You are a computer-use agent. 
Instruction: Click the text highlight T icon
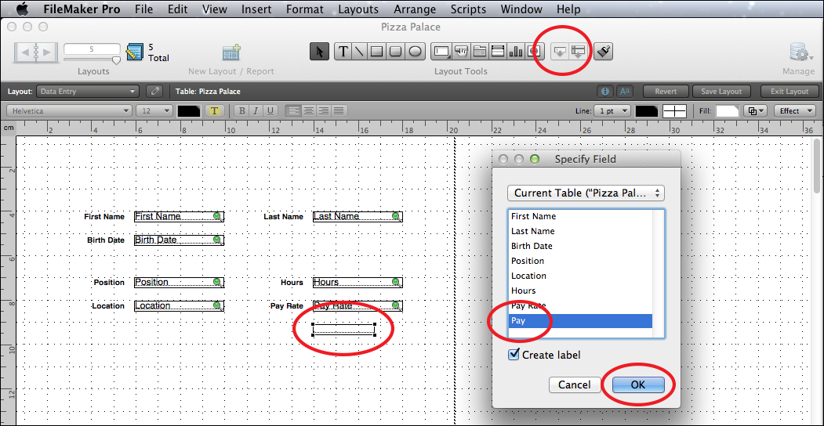tap(214, 110)
